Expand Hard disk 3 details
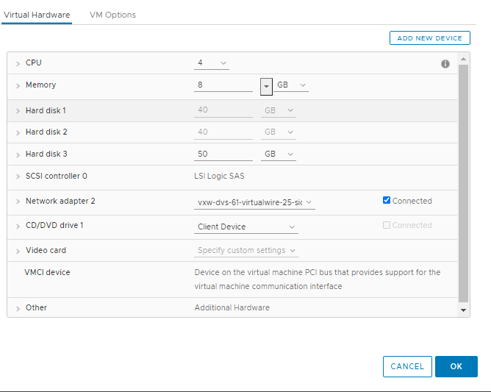This screenshot has width=491, height=392. (x=18, y=154)
